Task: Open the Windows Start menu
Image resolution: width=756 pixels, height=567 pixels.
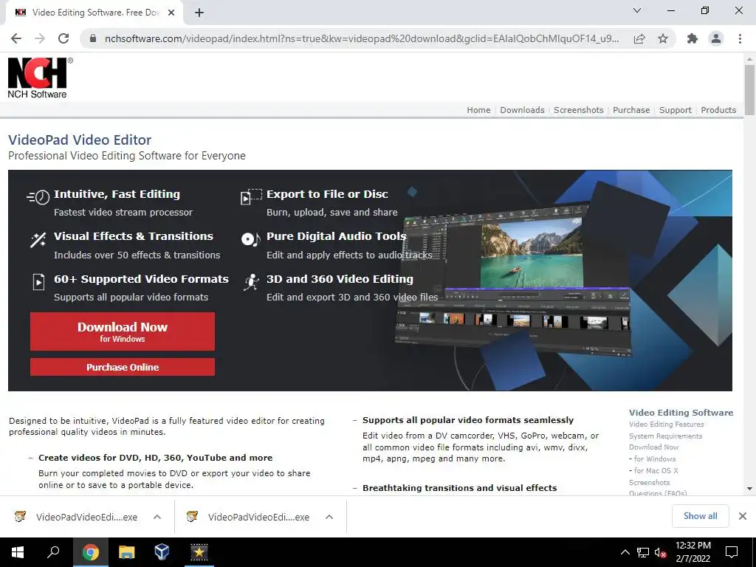Action: click(x=18, y=552)
